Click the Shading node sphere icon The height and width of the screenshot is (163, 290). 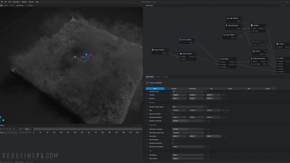tap(252, 25)
